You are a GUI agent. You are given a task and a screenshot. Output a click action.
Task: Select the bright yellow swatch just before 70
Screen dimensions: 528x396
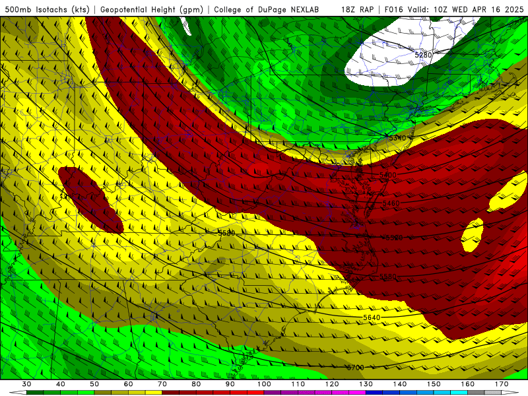[x=154, y=393]
